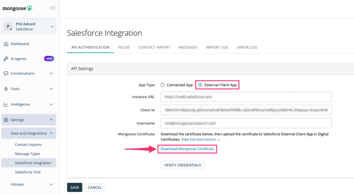Click Verify Credentials button
354x194 pixels.
(x=182, y=165)
